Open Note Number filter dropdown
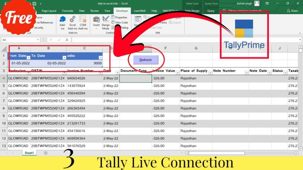This screenshot has height=170, width=303. pyautogui.click(x=246, y=73)
